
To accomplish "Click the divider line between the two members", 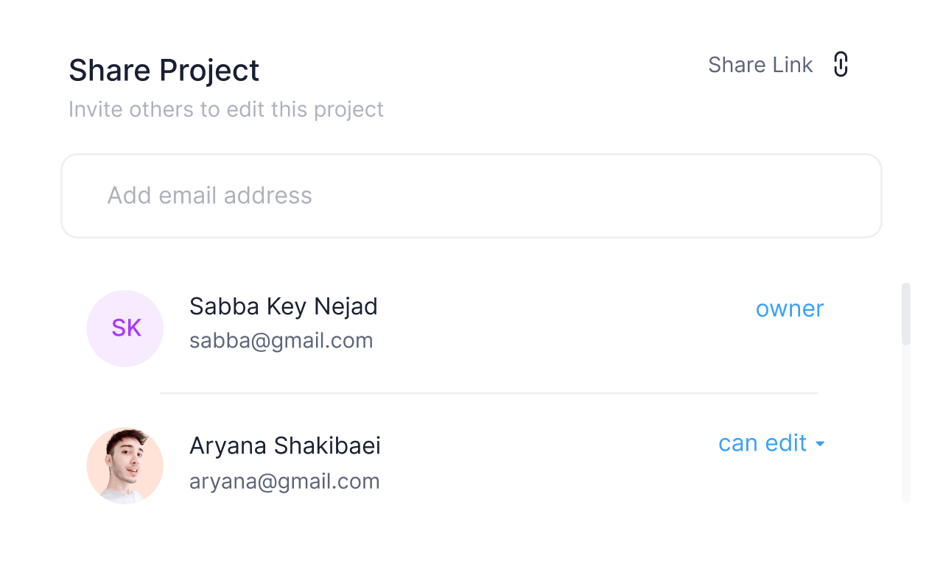I will [489, 393].
